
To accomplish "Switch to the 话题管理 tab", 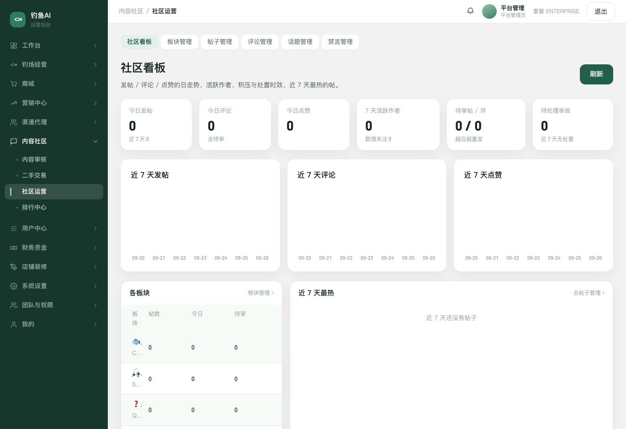I will coord(300,42).
